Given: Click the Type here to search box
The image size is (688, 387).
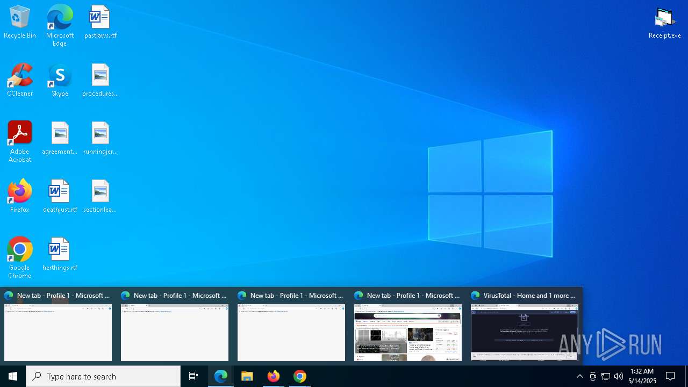Looking at the screenshot, I should 103,376.
